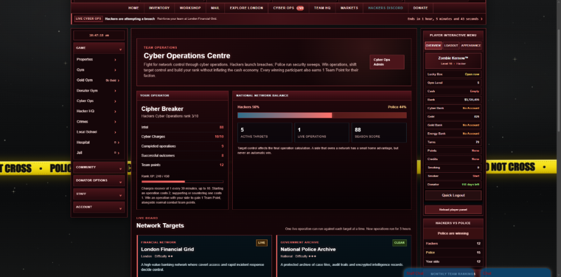Open Crimes in the sidebar
Screen dimensions: 561x277
click(82, 122)
